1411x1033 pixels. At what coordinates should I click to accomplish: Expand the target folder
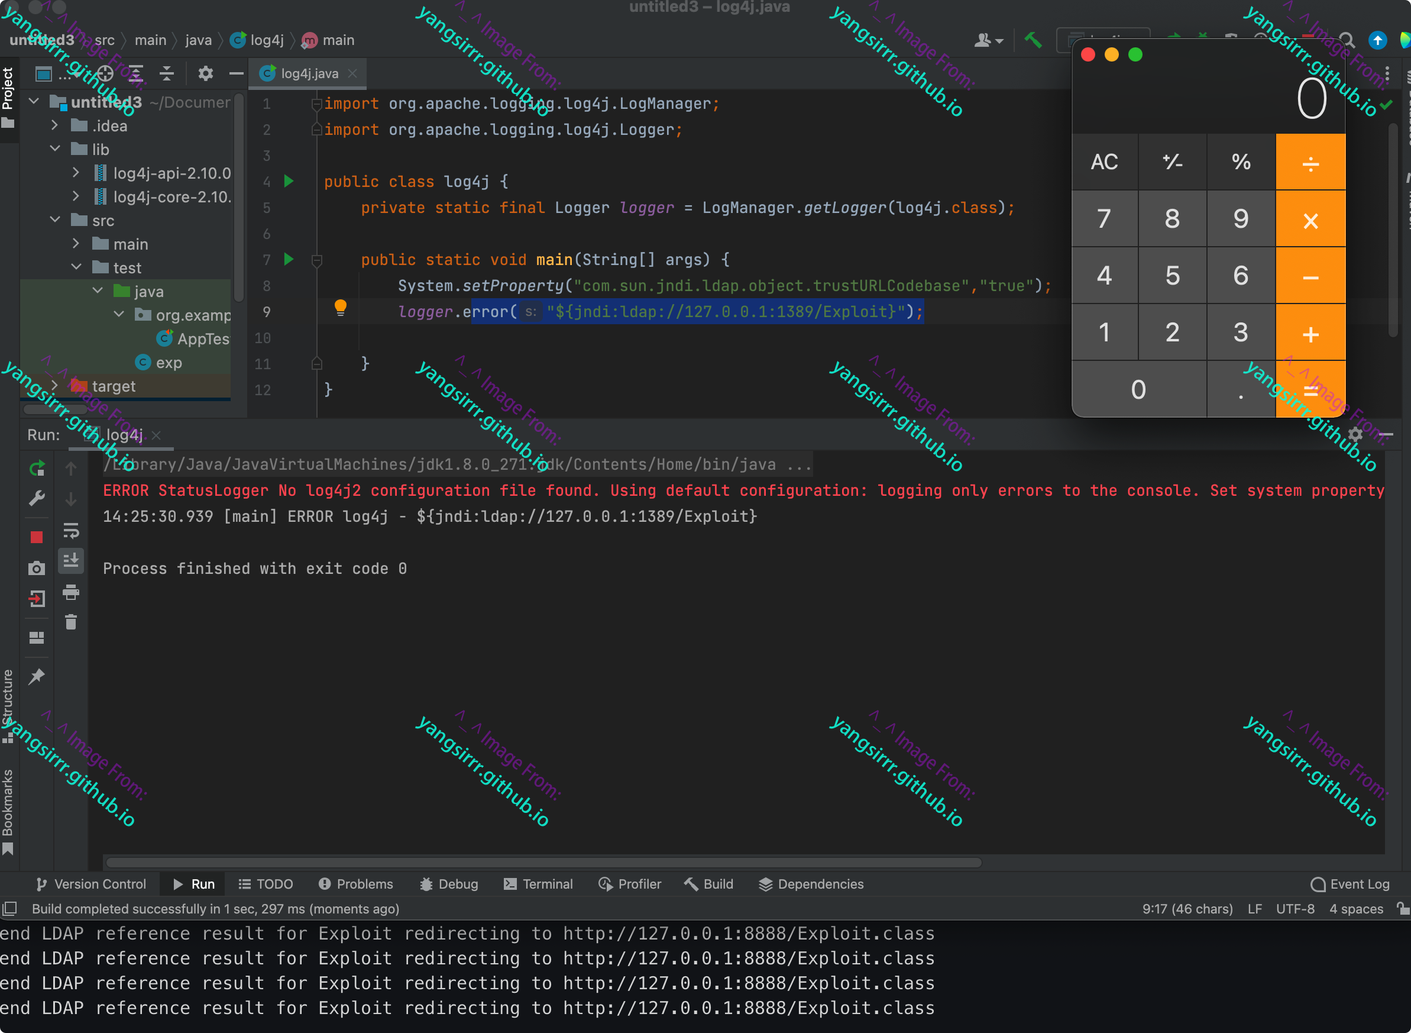click(x=55, y=386)
